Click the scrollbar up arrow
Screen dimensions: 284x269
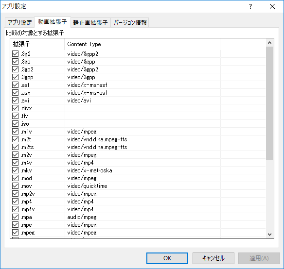point(270,43)
